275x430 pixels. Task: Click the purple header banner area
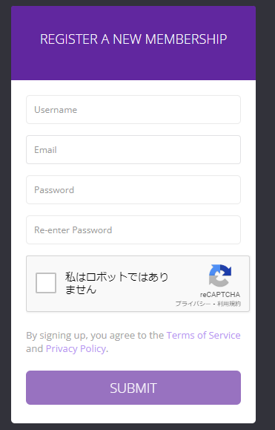(x=133, y=43)
